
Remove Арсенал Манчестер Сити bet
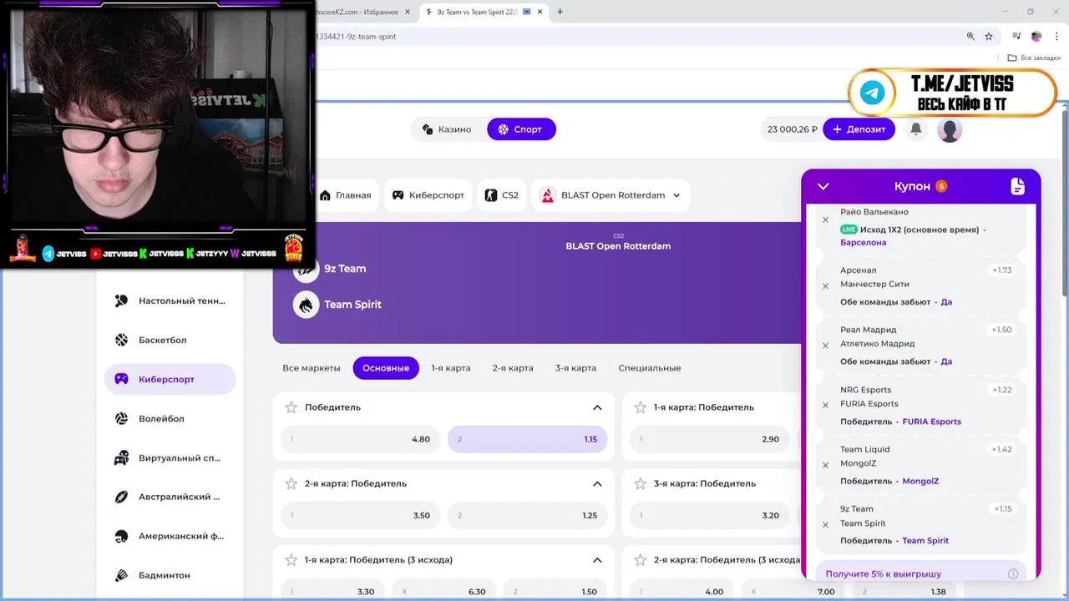825,285
